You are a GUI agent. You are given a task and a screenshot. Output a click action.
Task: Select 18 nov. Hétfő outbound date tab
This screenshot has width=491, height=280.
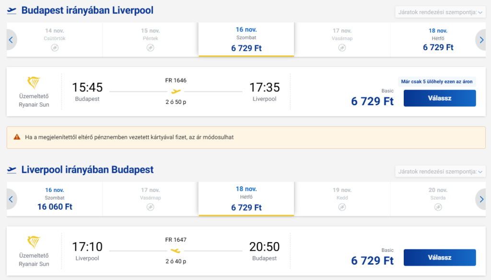[438, 39]
